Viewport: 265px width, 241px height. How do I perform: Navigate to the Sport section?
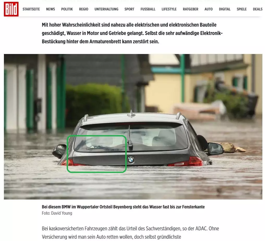[x=129, y=9]
